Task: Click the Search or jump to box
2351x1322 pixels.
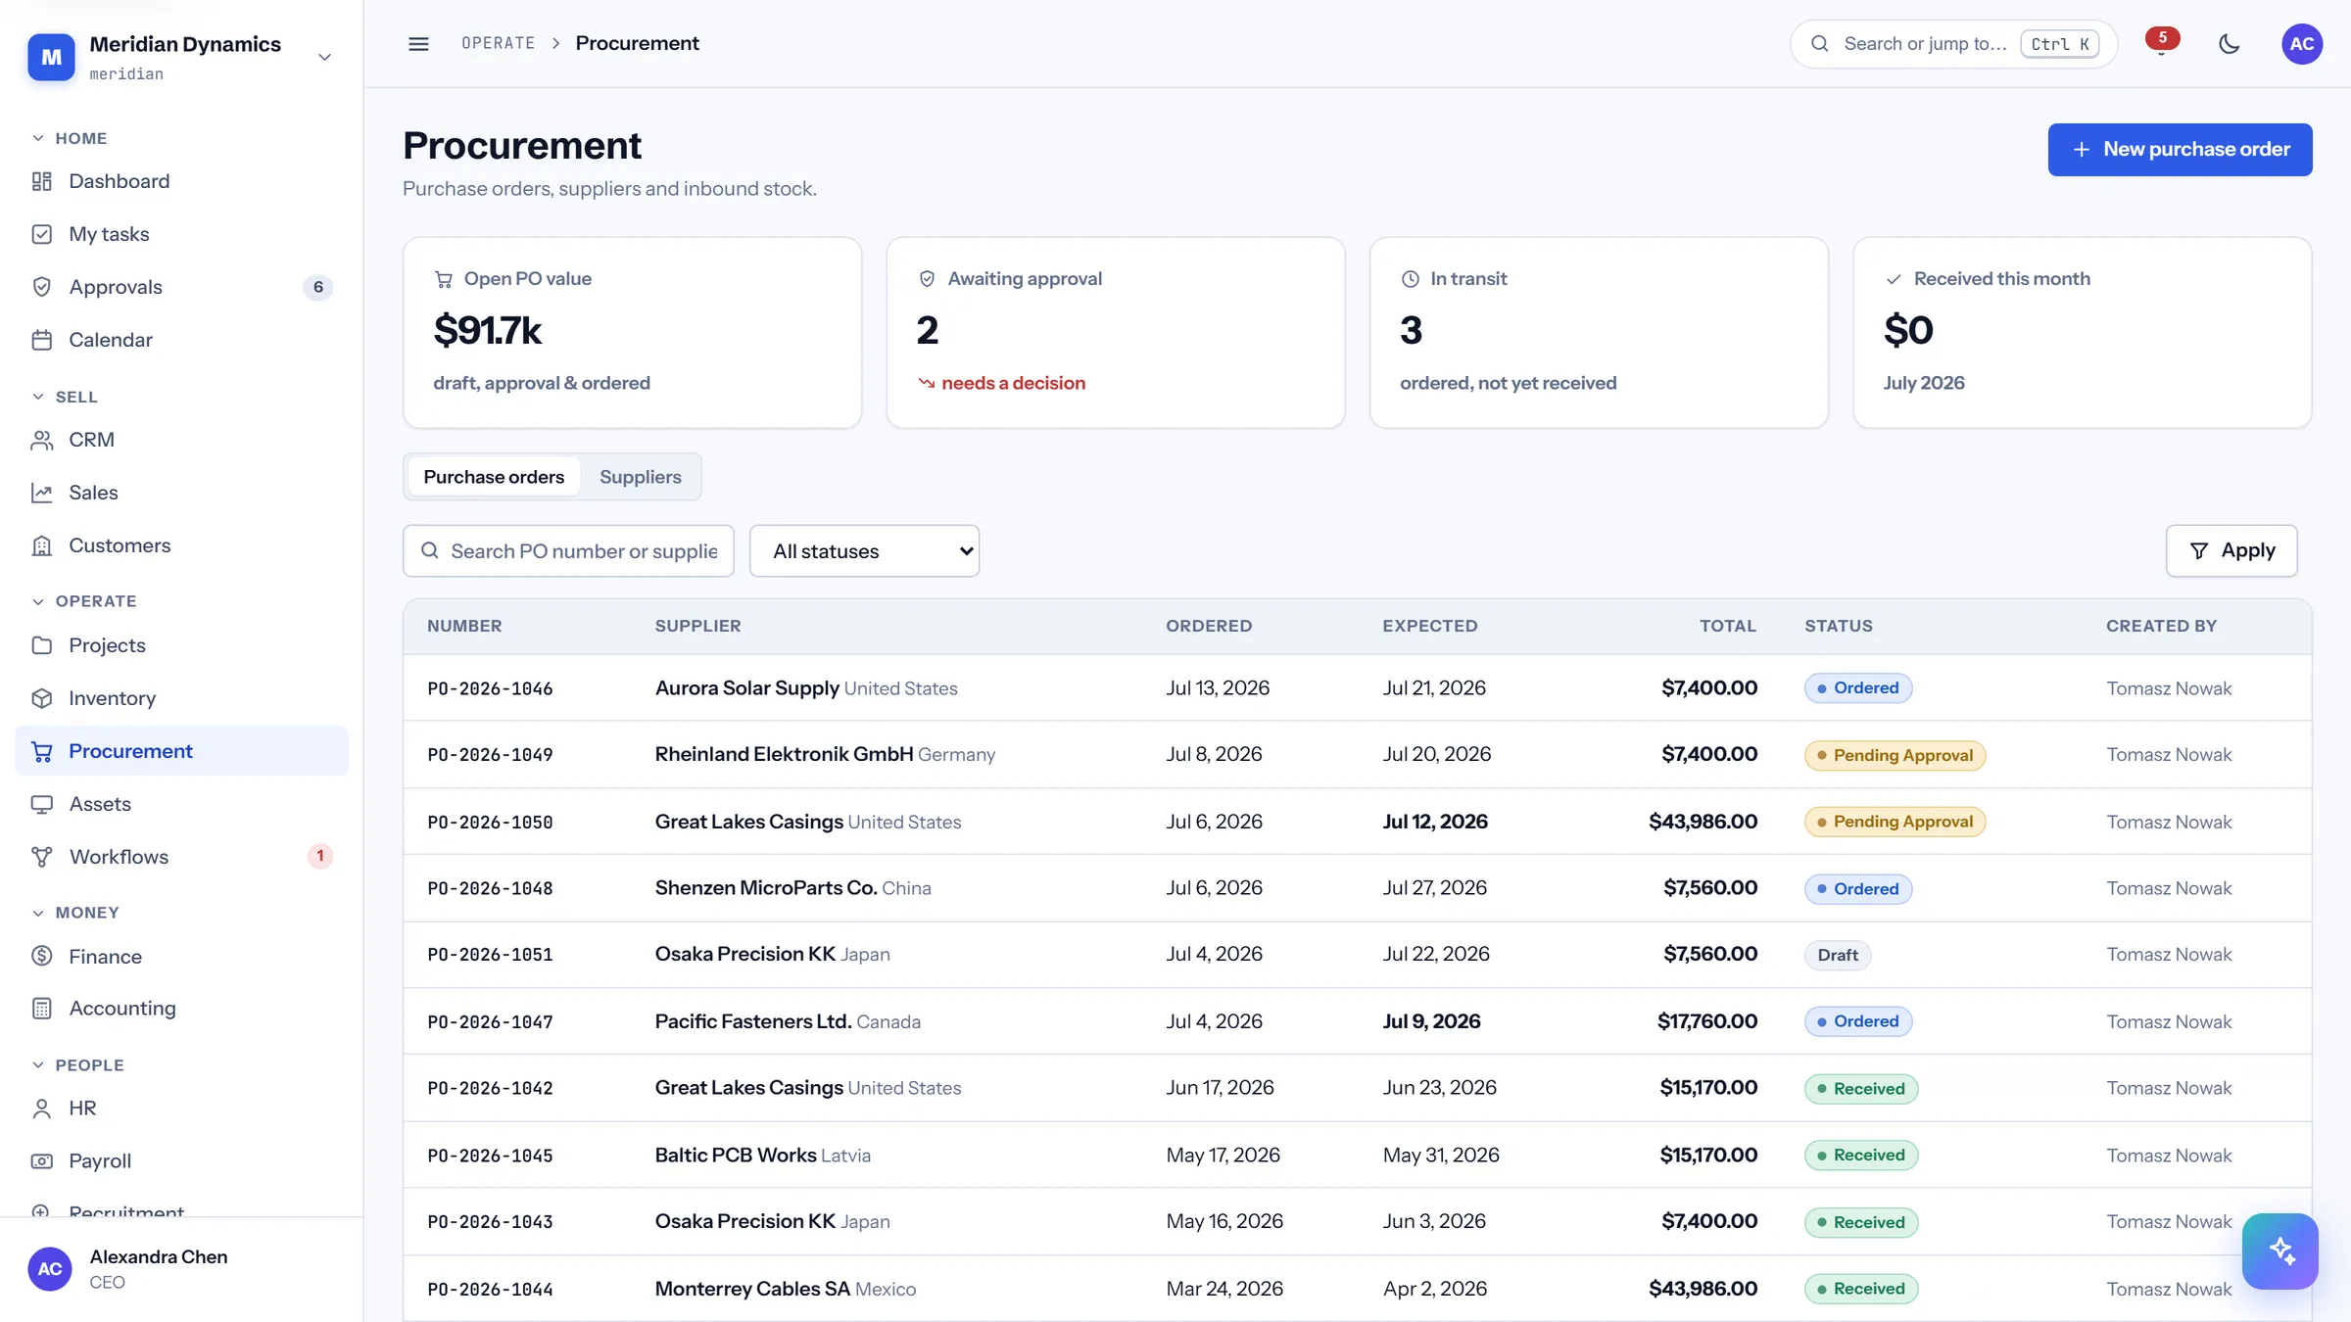Action: pos(1953,44)
